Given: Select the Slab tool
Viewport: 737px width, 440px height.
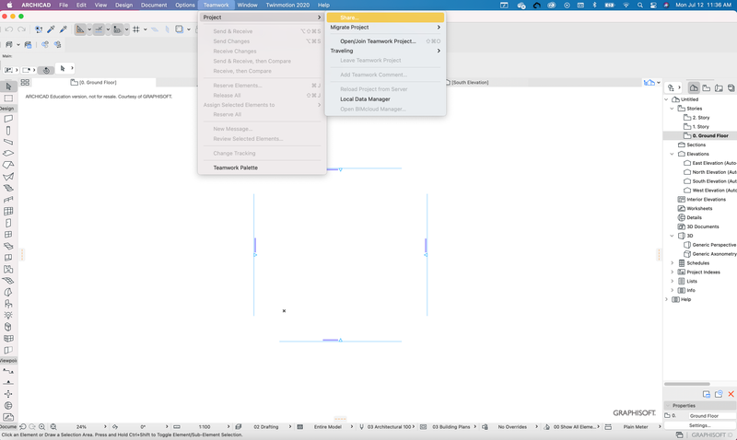Looking at the screenshot, I should pos(8,154).
